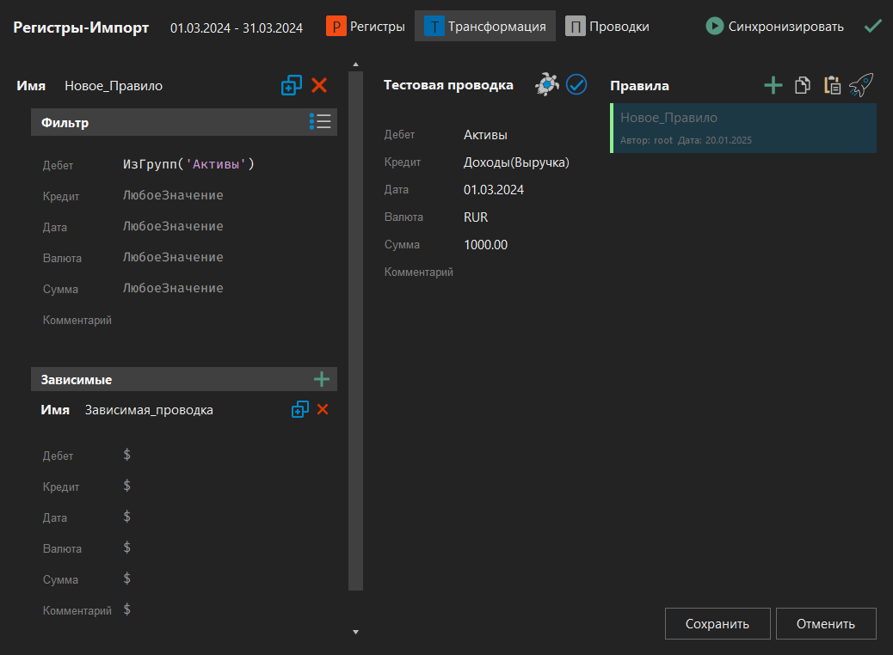Remove the Зависимая_проводка dependent entry

pyautogui.click(x=323, y=410)
